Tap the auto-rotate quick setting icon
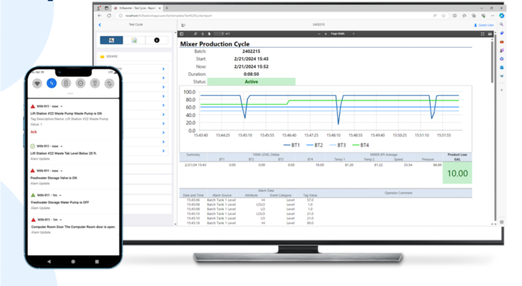This screenshot has height=286, width=522. [109, 84]
